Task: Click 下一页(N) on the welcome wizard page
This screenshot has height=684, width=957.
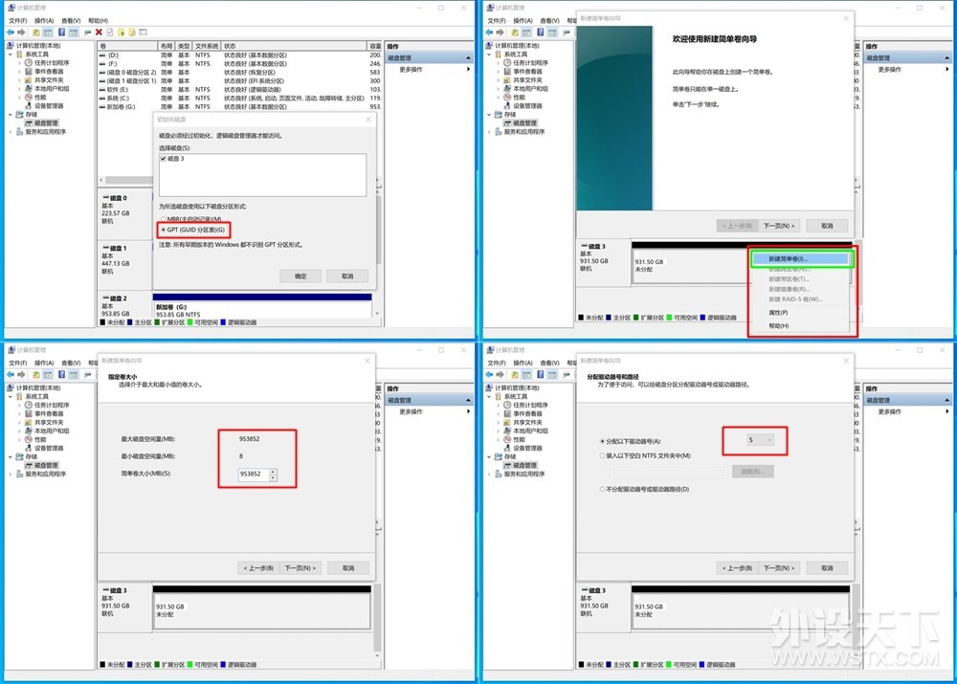Action: tap(779, 226)
